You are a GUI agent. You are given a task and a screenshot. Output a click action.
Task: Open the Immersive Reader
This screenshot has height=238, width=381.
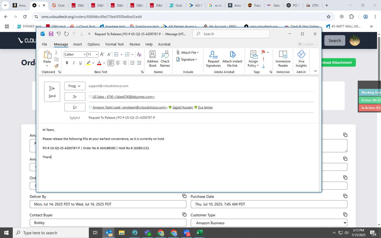pyautogui.click(x=283, y=59)
